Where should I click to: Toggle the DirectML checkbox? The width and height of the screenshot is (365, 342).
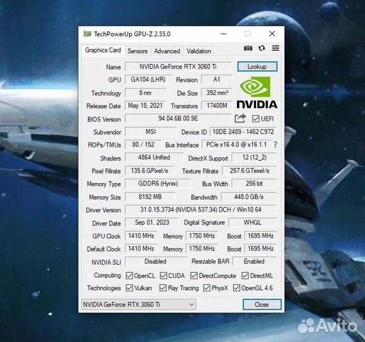245,275
